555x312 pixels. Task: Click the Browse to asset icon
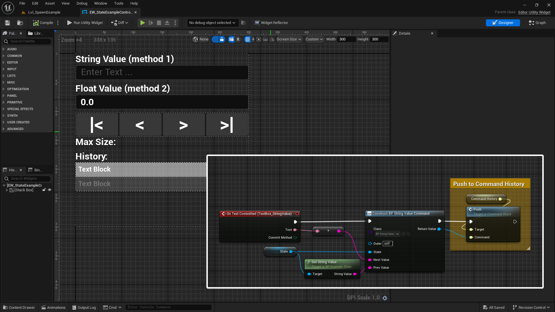20,23
